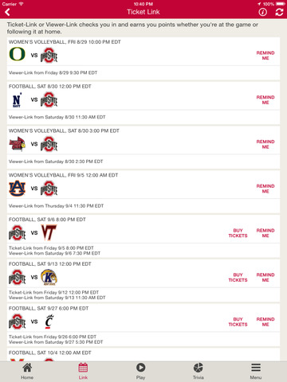Select the Cincinnati Bearcats C logo

point(49,322)
